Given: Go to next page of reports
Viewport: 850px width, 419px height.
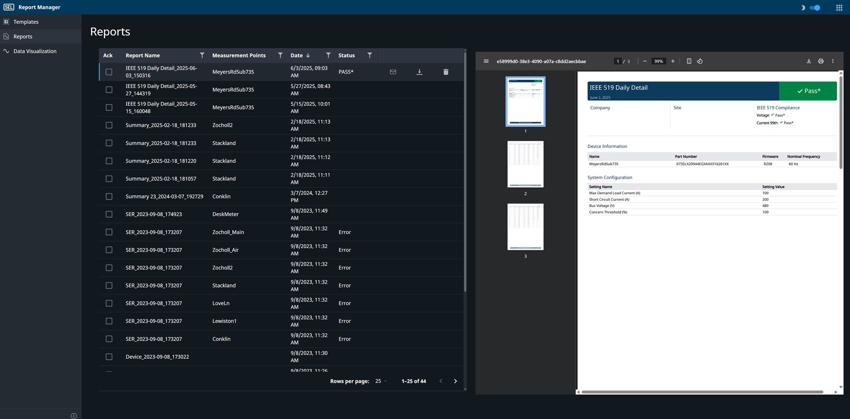Looking at the screenshot, I should click(455, 381).
